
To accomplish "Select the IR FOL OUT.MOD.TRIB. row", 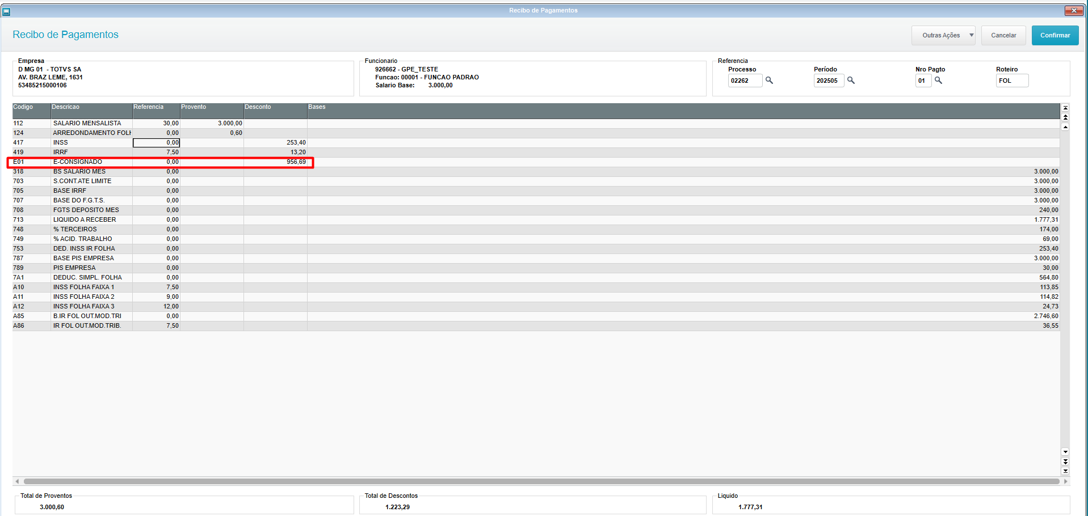I will [x=536, y=325].
